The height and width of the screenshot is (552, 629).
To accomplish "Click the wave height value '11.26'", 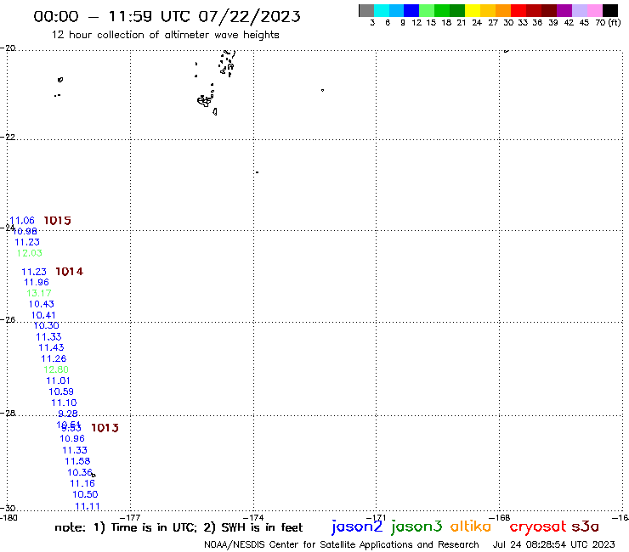I will tap(54, 358).
